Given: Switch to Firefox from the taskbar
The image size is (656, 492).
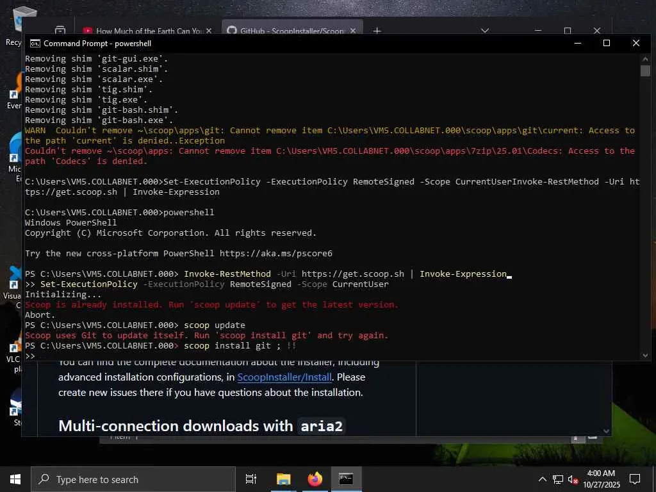Looking at the screenshot, I should point(315,479).
